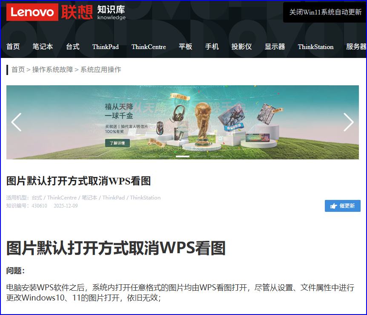Click the date 2025-12-09
367x315 pixels.
point(66,206)
